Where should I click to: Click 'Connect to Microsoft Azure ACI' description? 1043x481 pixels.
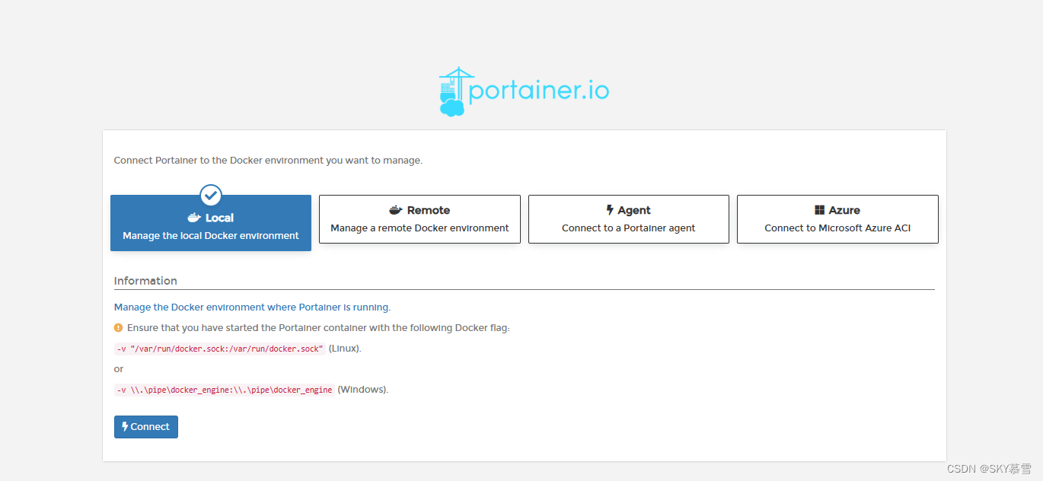837,228
